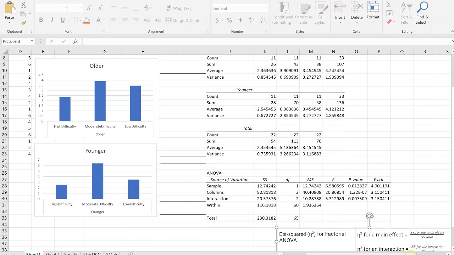Open Conditional Formatting menu
This screenshot has height=255, width=454.
click(283, 14)
